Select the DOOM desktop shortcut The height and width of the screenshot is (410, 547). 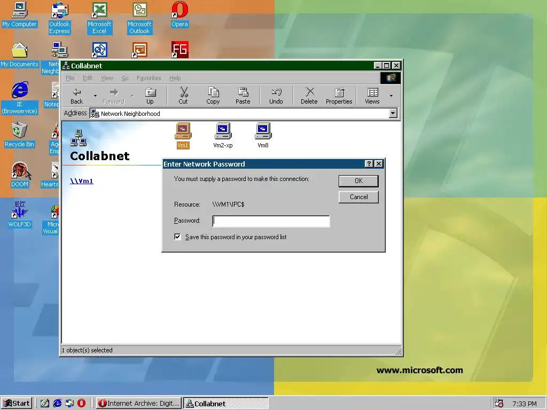(x=20, y=175)
